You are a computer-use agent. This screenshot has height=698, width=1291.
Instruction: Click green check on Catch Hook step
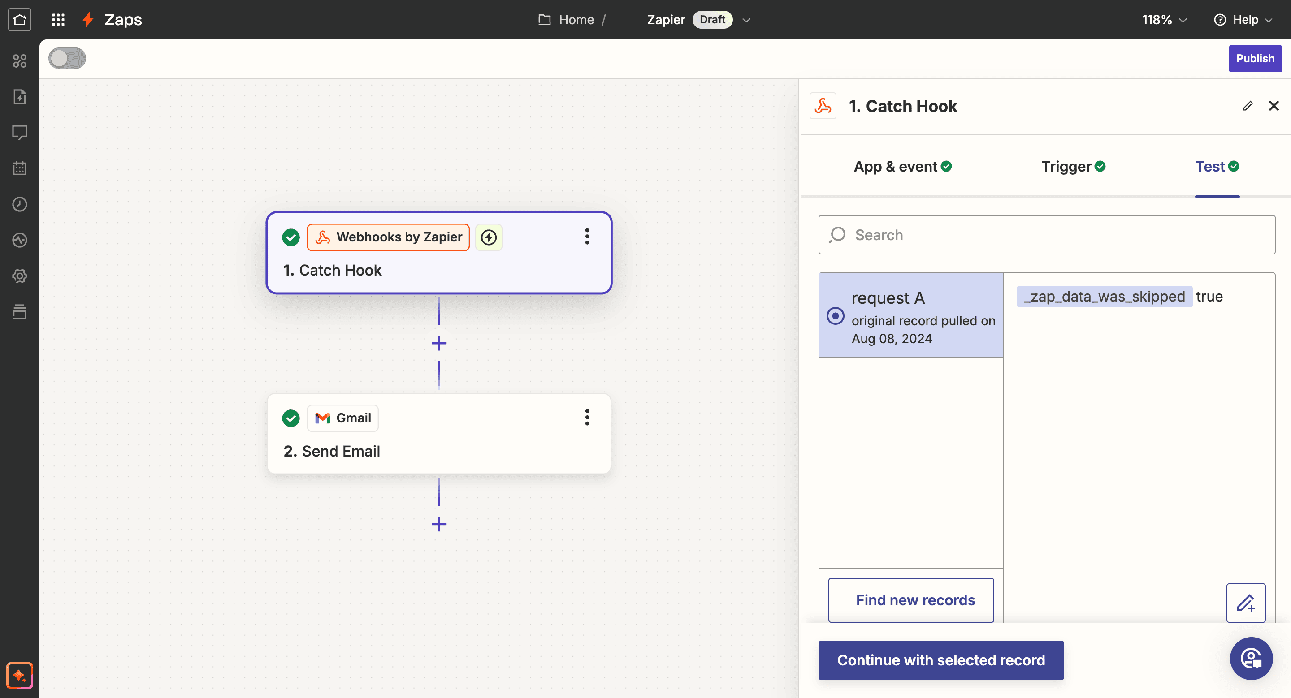[x=290, y=237]
